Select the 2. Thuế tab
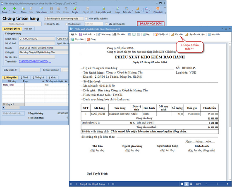 click(24, 77)
